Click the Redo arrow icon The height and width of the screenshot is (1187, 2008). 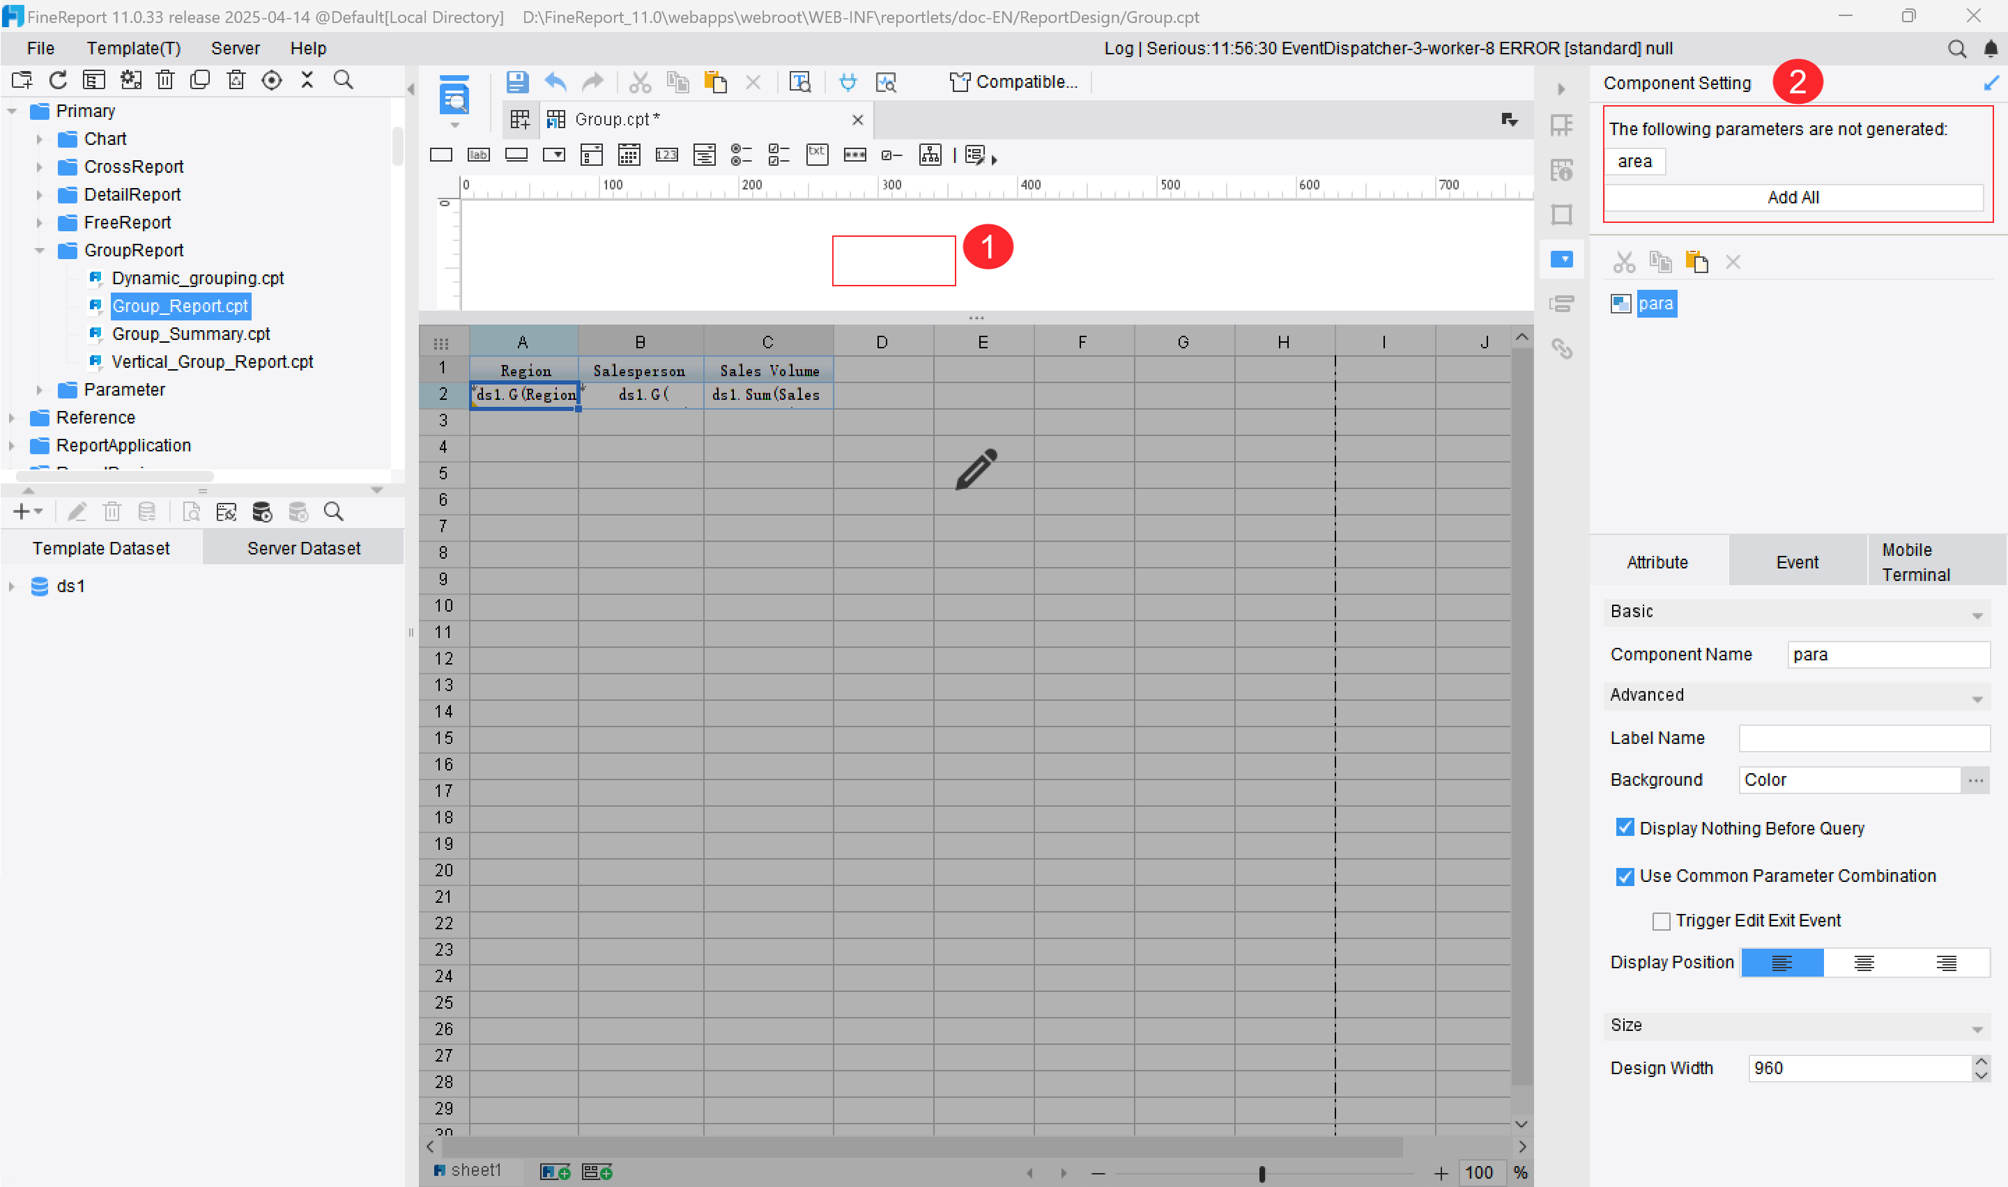point(592,82)
